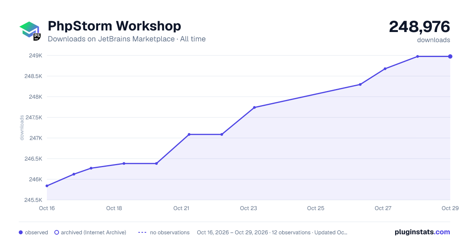
Task: Click the 248K y-axis label
Action: pos(36,97)
